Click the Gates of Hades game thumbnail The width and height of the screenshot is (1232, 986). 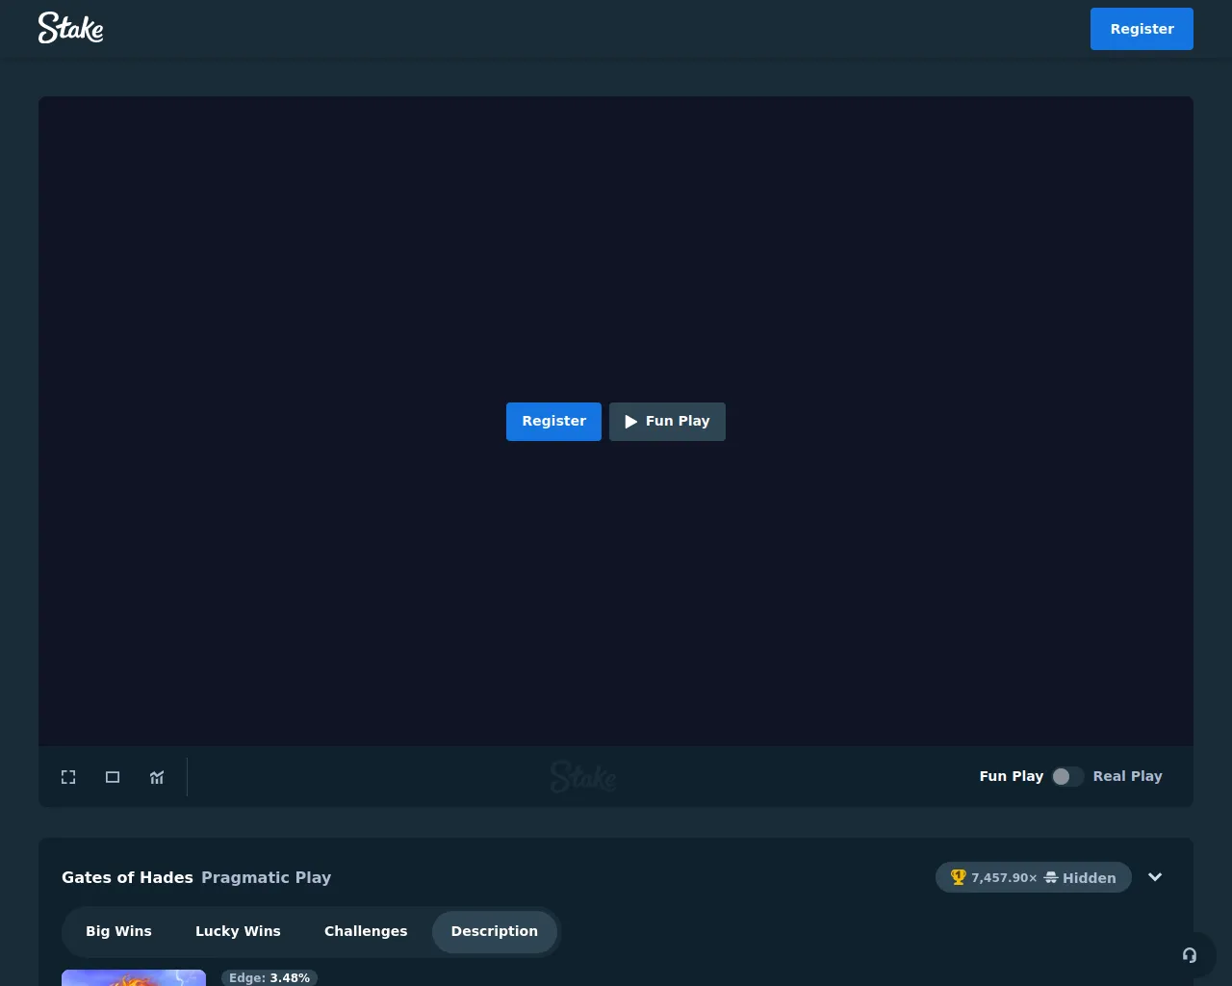pos(134,977)
